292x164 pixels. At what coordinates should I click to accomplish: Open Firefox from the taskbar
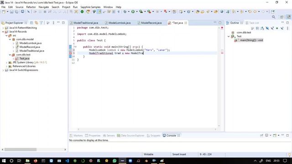coord(36,161)
